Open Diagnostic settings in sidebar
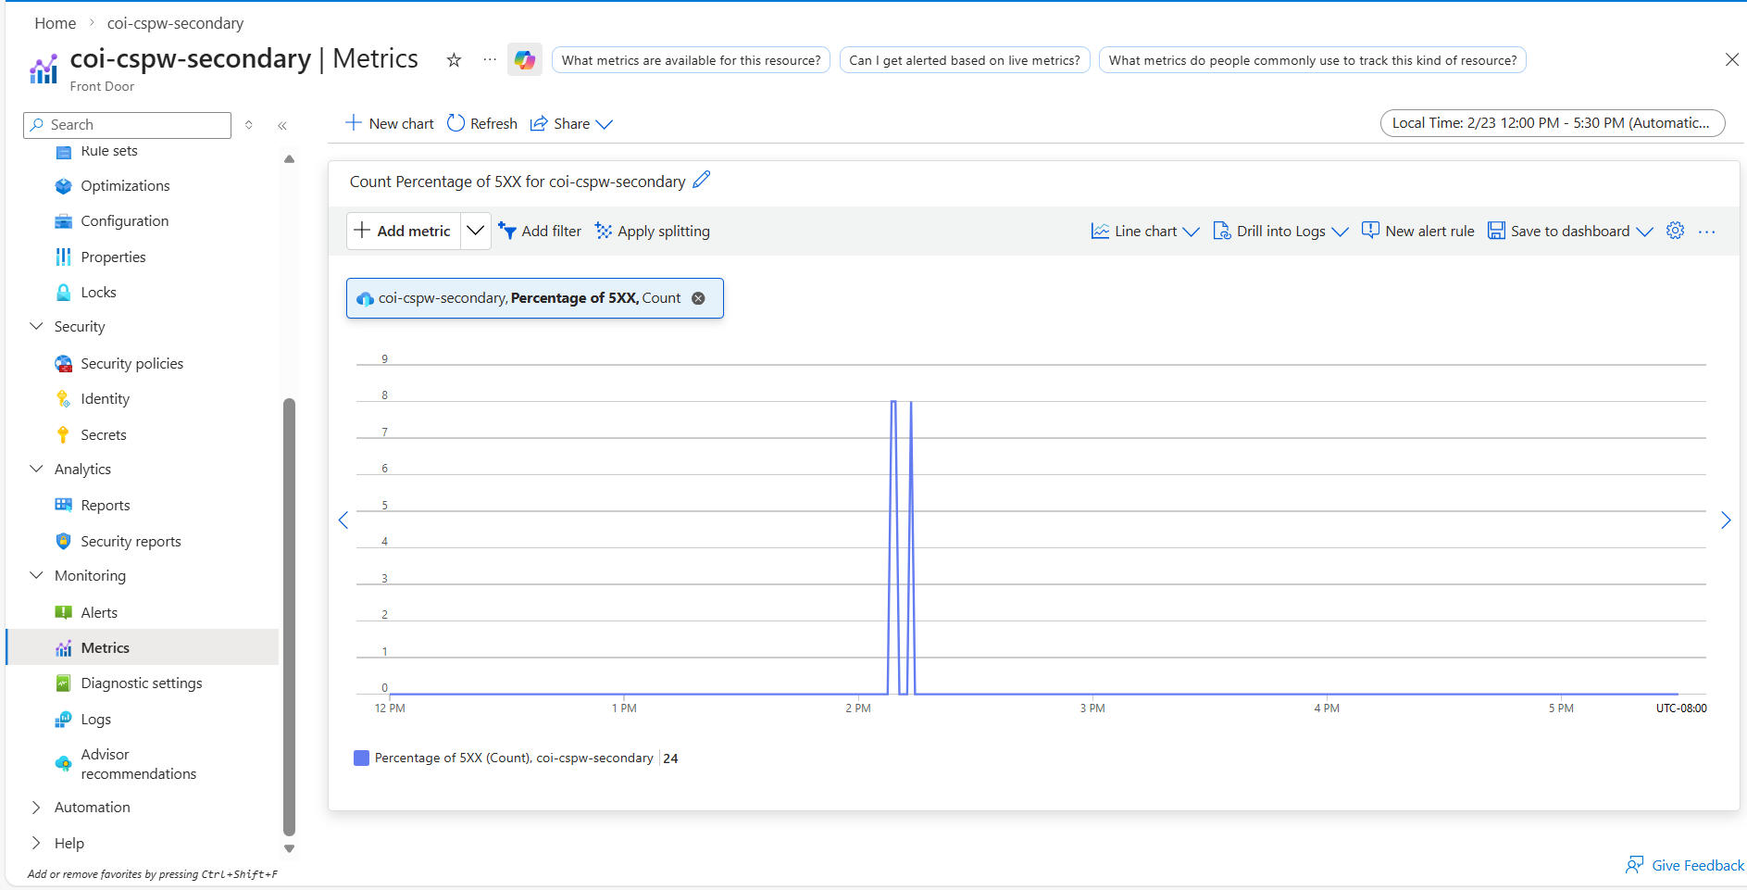1747x890 pixels. pos(141,683)
